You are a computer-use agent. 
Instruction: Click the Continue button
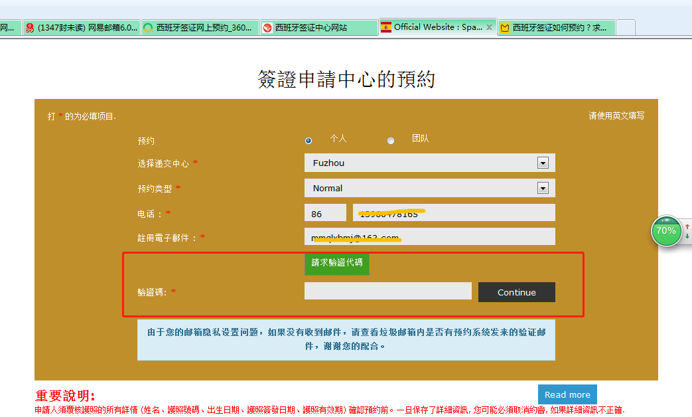pos(516,292)
